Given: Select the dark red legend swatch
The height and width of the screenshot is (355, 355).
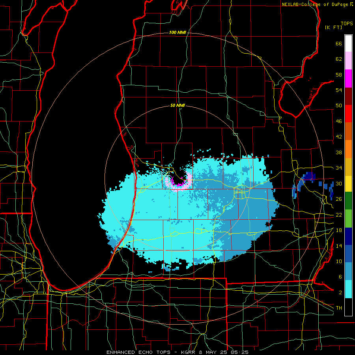Looking at the screenshot, I should (x=348, y=96).
